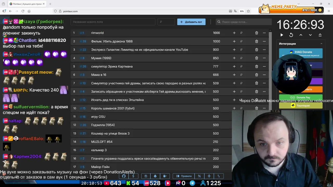Click the browser back arrow
Image resolution: width=333 pixels, height=187 pixels.
(x=10, y=11)
